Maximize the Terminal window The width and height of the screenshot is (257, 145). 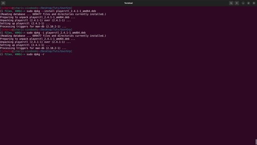point(249,3)
